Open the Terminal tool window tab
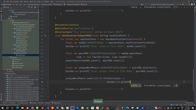 point(33,103)
